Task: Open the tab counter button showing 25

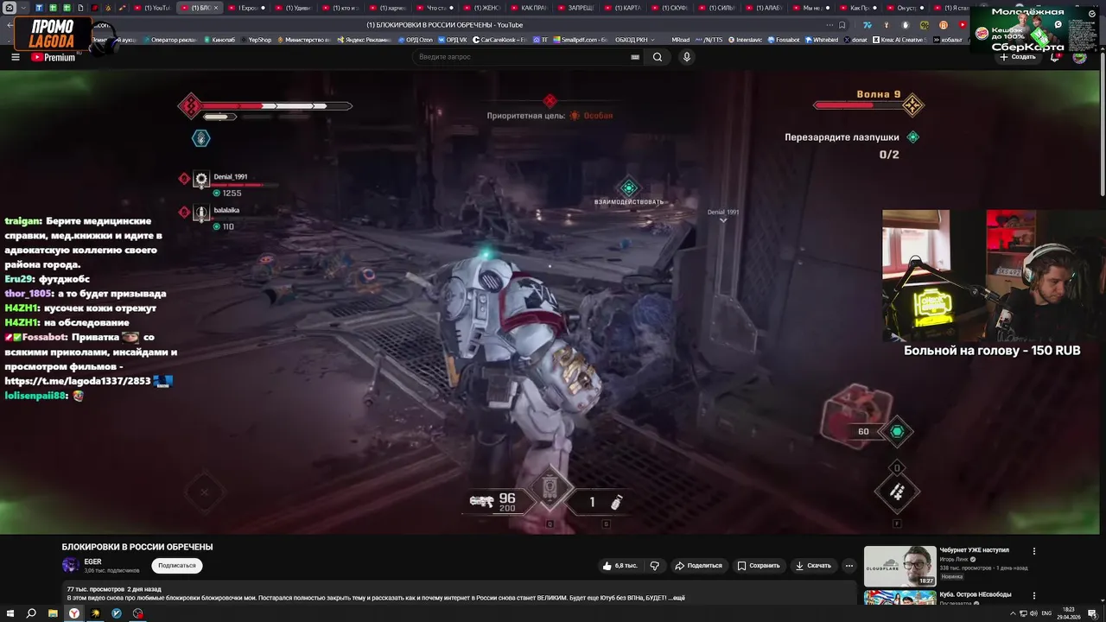Action: tap(10, 8)
